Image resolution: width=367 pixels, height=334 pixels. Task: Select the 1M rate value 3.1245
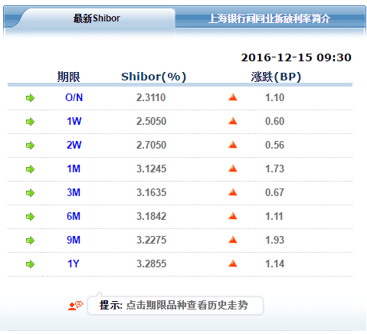(x=151, y=169)
